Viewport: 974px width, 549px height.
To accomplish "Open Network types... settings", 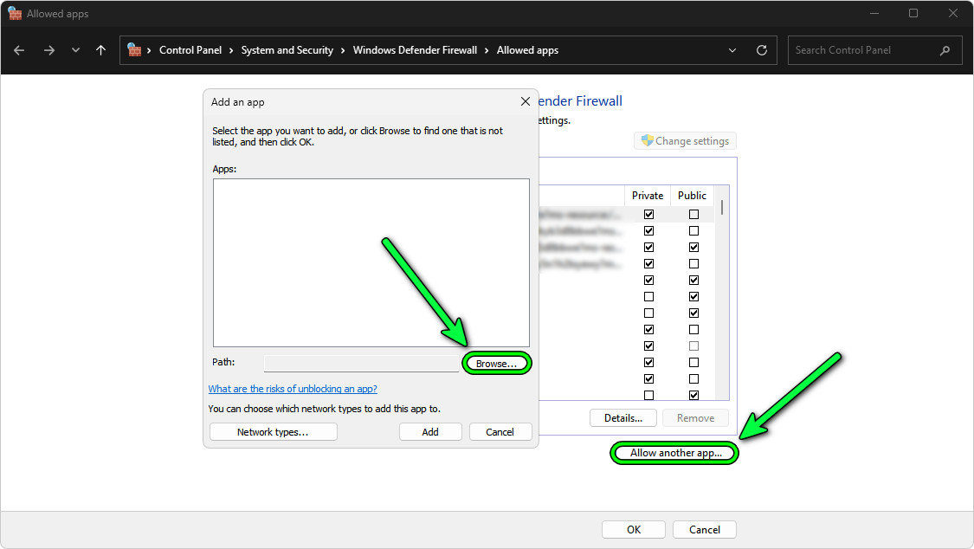I will tap(273, 431).
